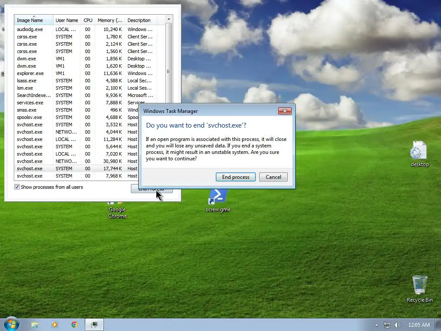This screenshot has height=331, width=441.
Task: Select the smss.exe process
Action: click(77, 110)
